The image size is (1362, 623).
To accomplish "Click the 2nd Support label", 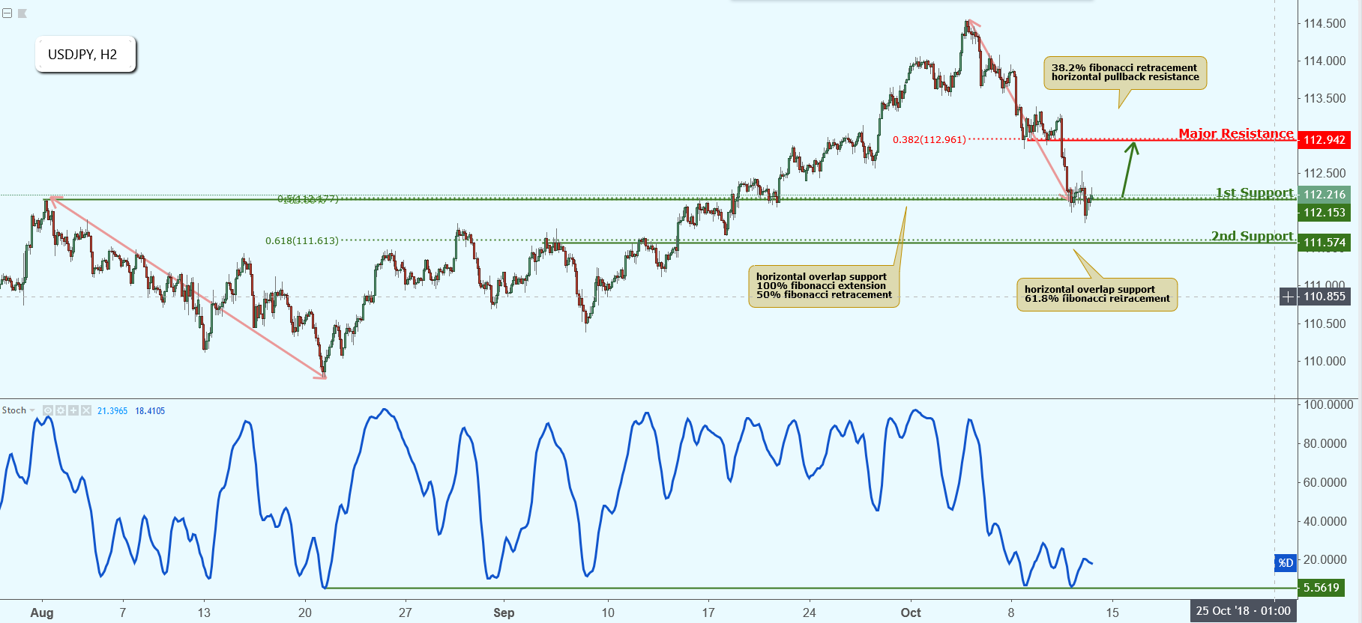I will 1253,236.
